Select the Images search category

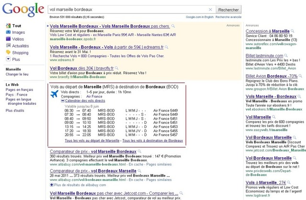[18, 32]
